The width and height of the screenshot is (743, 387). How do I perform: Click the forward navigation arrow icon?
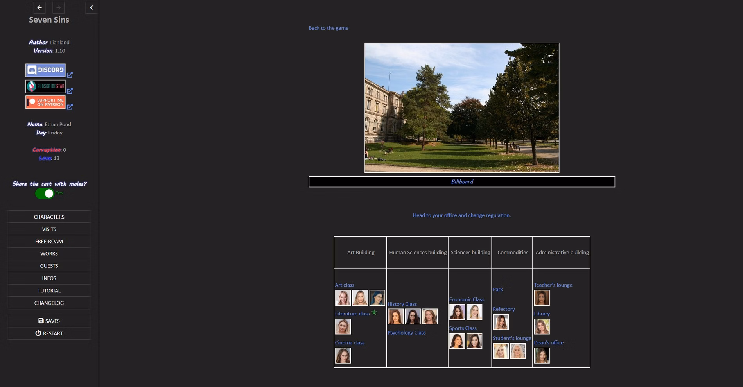[58, 7]
